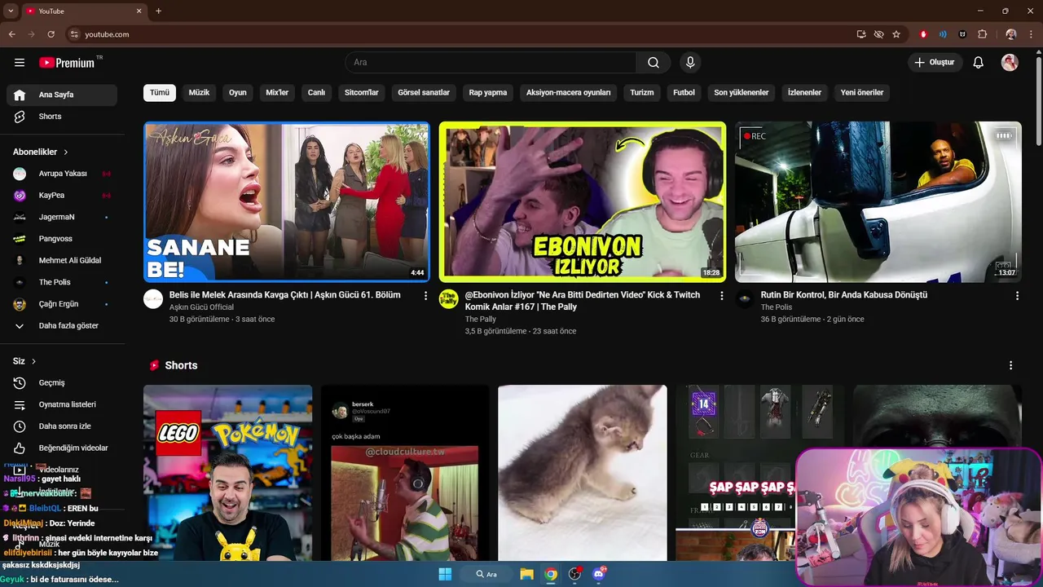
Task: Open Oynatma listeleri playlists
Action: (x=62, y=404)
